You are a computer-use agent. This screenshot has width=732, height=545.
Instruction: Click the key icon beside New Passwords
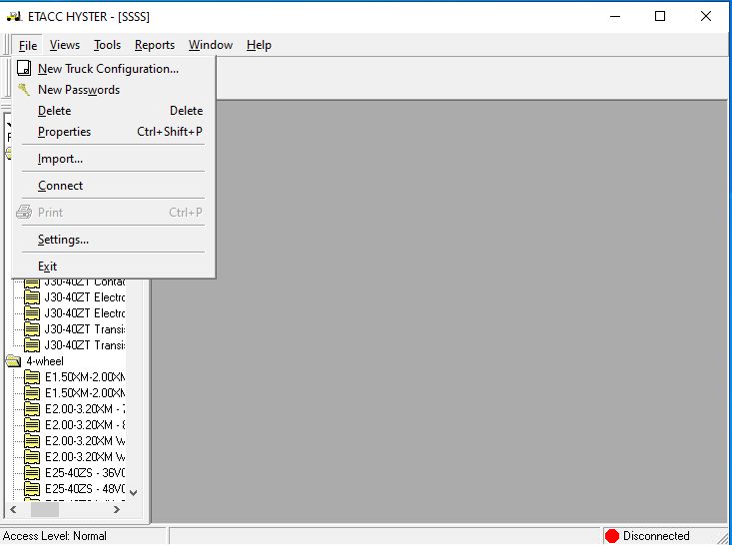[x=24, y=89]
